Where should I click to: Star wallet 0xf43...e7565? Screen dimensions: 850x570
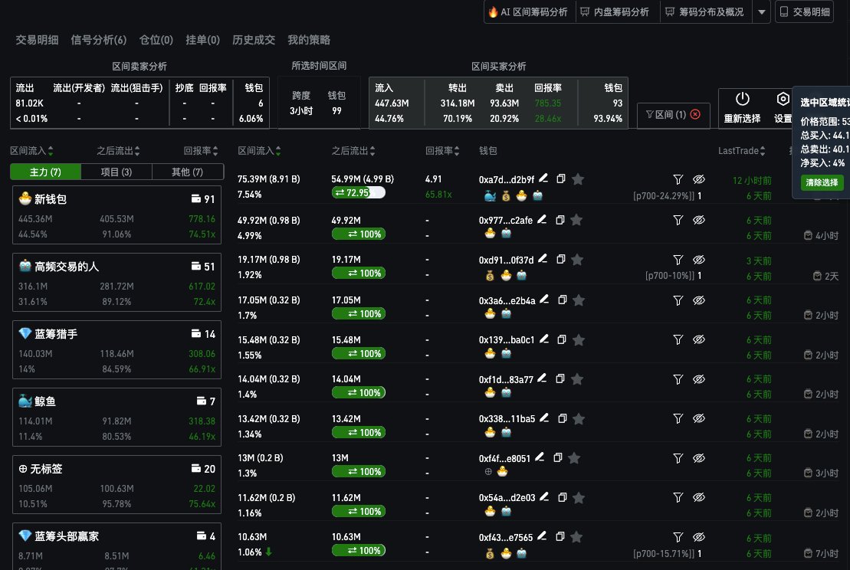click(577, 537)
